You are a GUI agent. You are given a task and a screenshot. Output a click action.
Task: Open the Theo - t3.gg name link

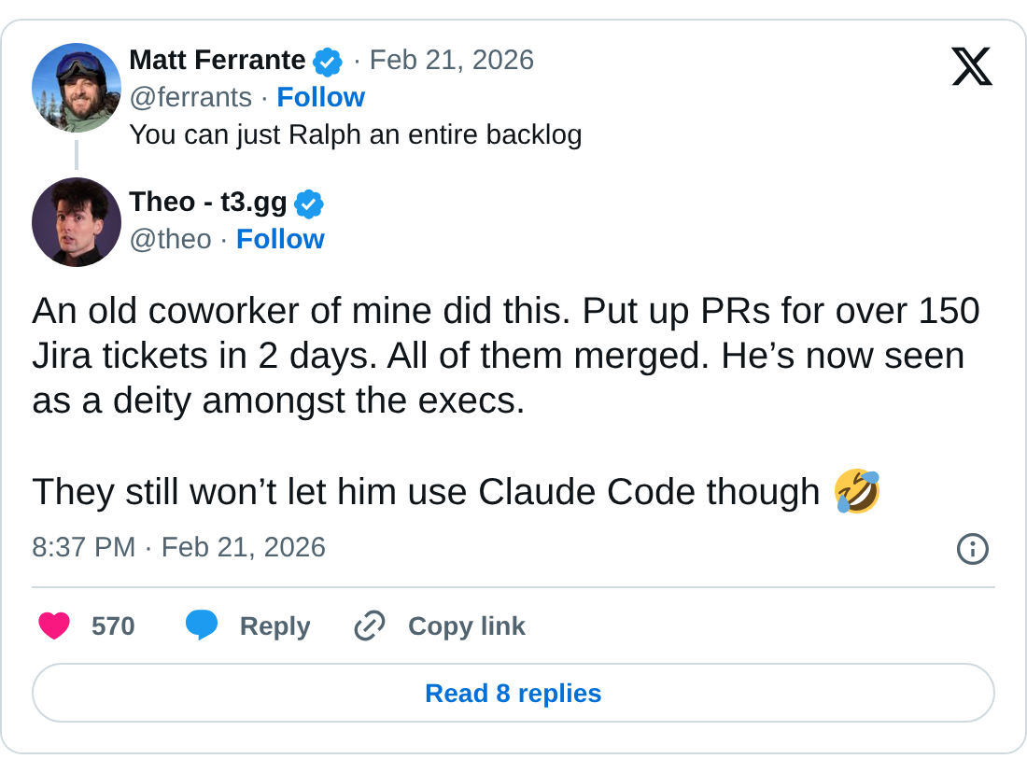[207, 202]
